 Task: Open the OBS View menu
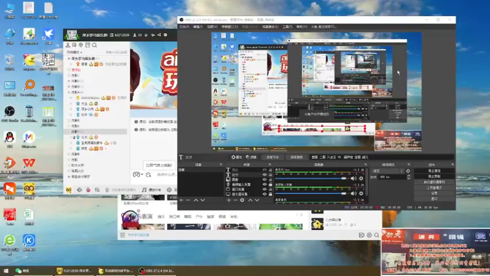pyautogui.click(x=212, y=27)
